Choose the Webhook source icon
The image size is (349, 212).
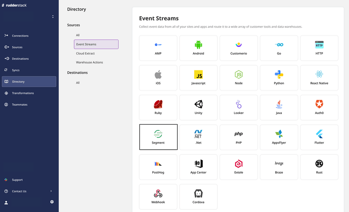pos(158,193)
